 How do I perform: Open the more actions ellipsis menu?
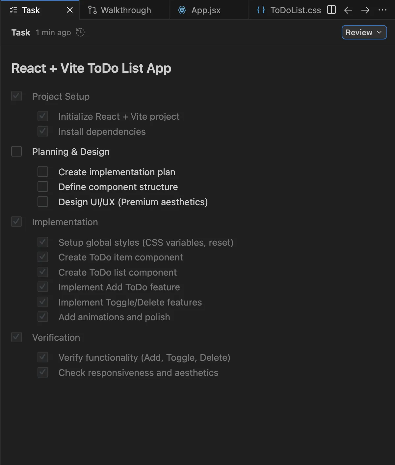coord(382,10)
